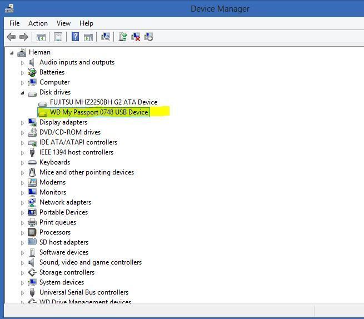Image resolution: width=364 pixels, height=319 pixels.
Task: Expand Audio inputs and outputs
Action: coord(22,63)
